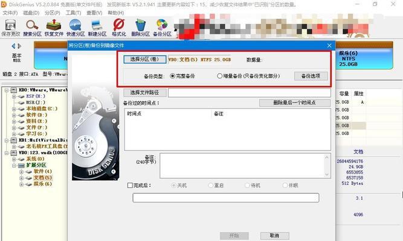
Task: Click the 选择文件路径 button
Action: click(144, 93)
